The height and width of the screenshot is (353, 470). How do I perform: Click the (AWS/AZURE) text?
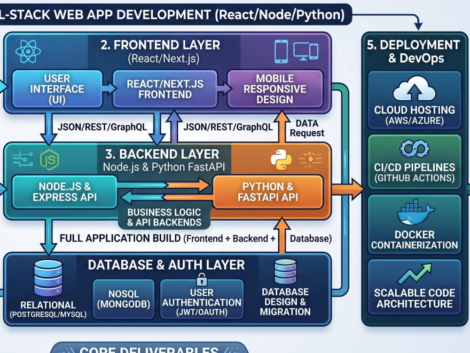click(415, 120)
